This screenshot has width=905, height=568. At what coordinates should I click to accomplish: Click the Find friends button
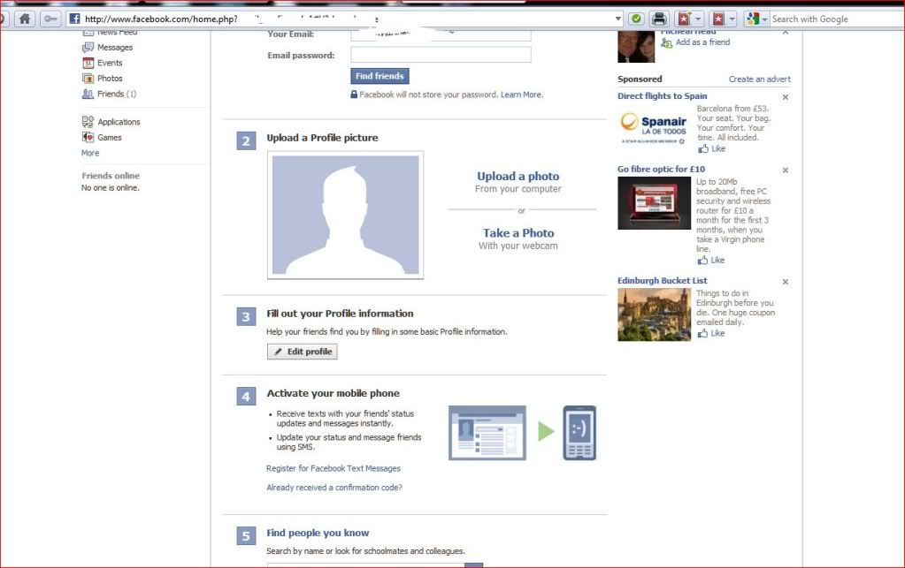click(380, 77)
